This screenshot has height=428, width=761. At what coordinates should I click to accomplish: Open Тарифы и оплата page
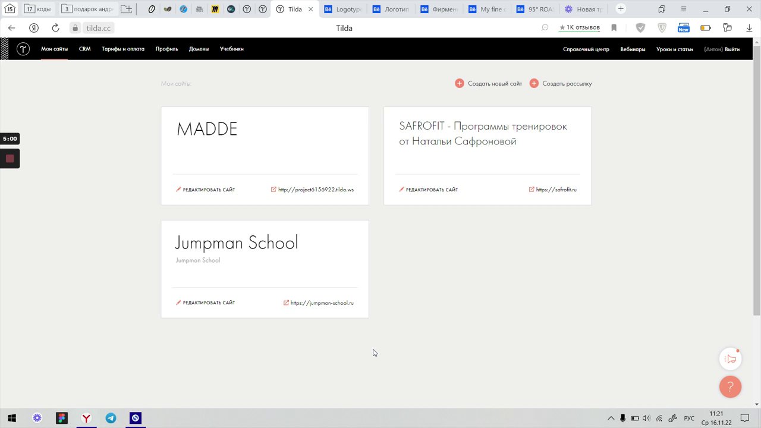123,49
